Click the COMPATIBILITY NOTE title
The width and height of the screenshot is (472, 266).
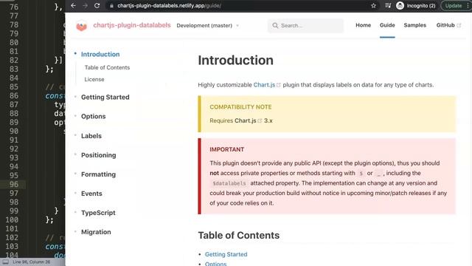pyautogui.click(x=240, y=106)
